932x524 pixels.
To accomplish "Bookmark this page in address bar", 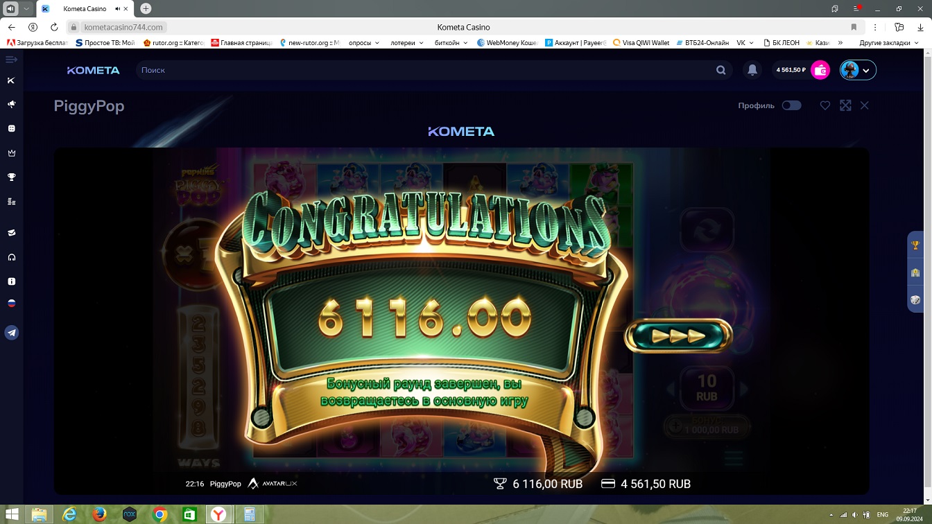I will (x=854, y=27).
